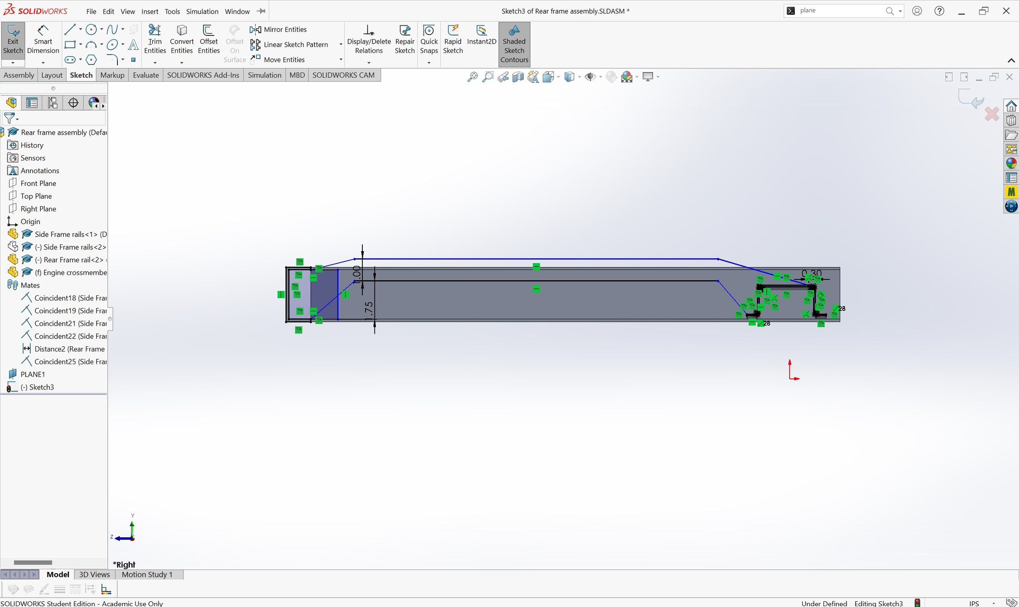The image size is (1019, 607).
Task: Toggle Section View in view toolbar
Action: pos(518,77)
